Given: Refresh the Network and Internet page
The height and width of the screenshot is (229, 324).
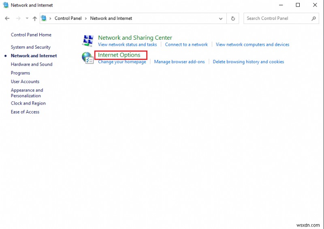Looking at the screenshot, I should click(x=233, y=18).
